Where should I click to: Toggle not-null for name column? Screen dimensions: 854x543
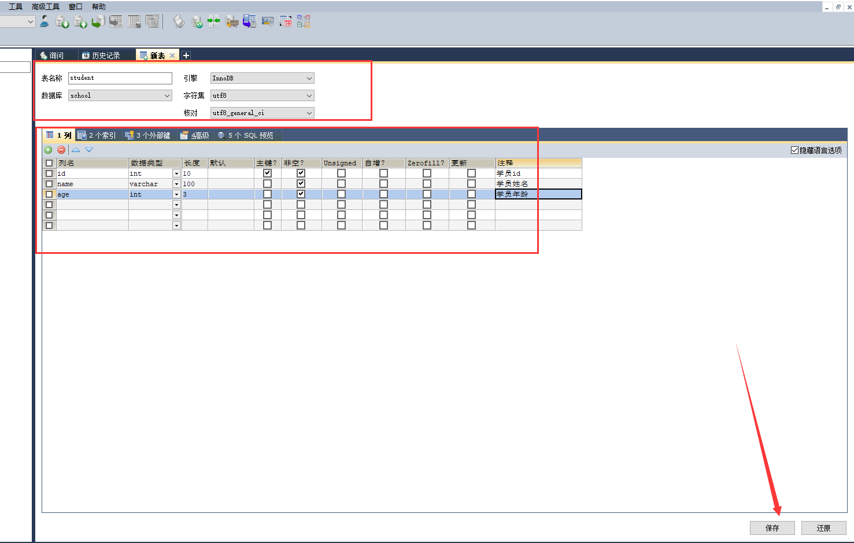tap(301, 183)
